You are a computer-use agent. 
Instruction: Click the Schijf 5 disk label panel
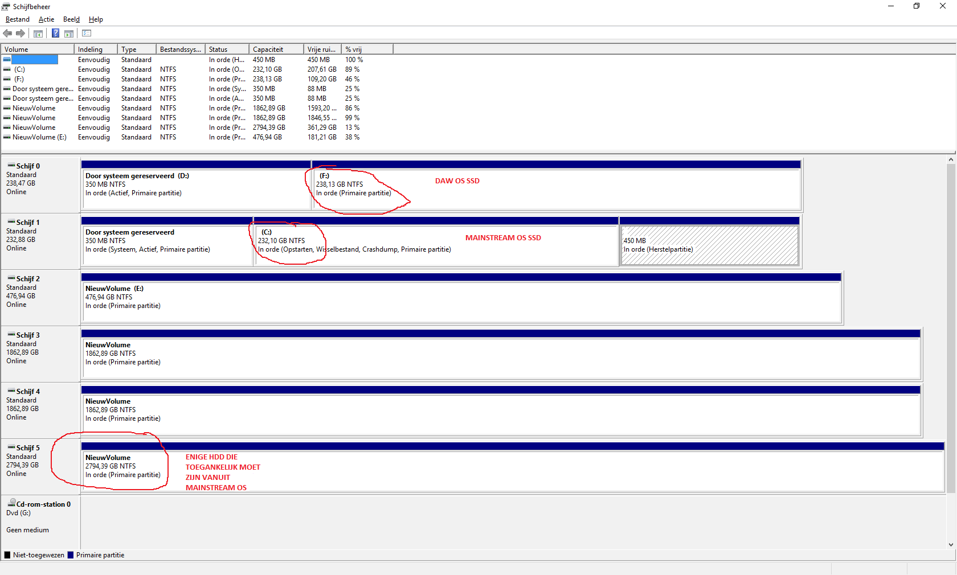point(40,466)
